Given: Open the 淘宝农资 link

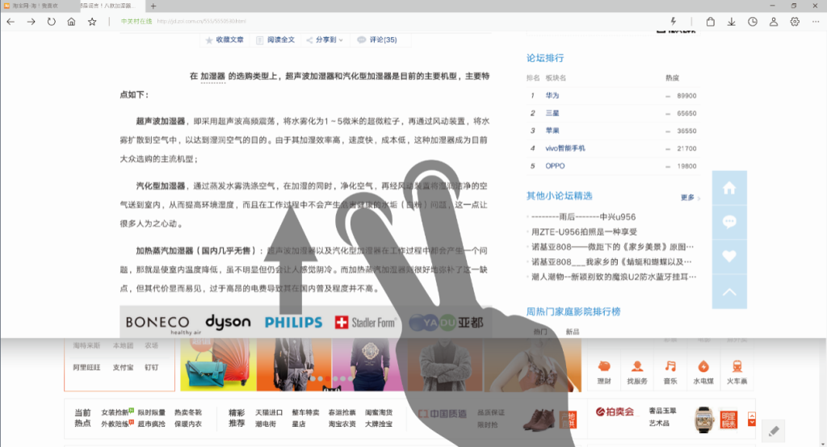Looking at the screenshot, I should click(342, 424).
